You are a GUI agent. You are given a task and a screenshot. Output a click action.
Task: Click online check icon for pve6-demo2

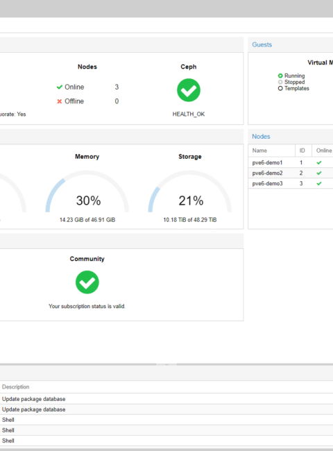click(319, 173)
